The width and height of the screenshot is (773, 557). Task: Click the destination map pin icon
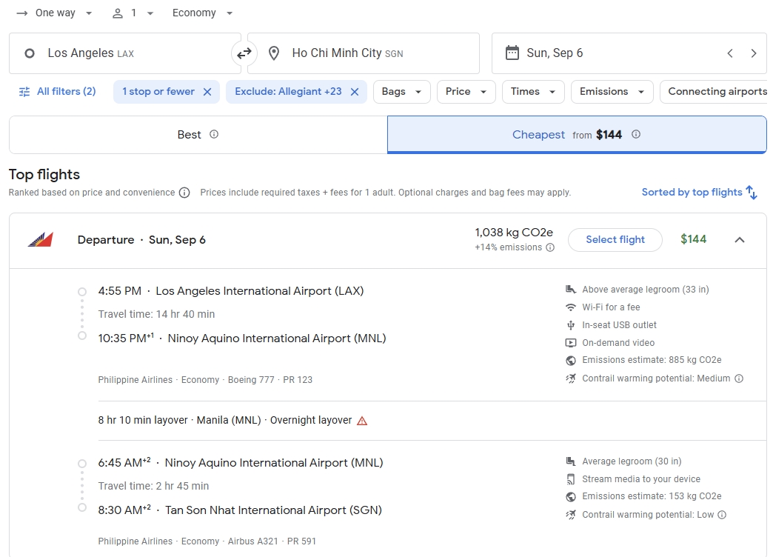click(274, 53)
